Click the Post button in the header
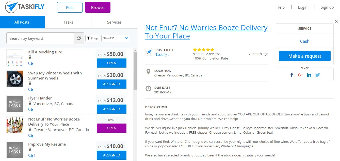 point(70,7)
